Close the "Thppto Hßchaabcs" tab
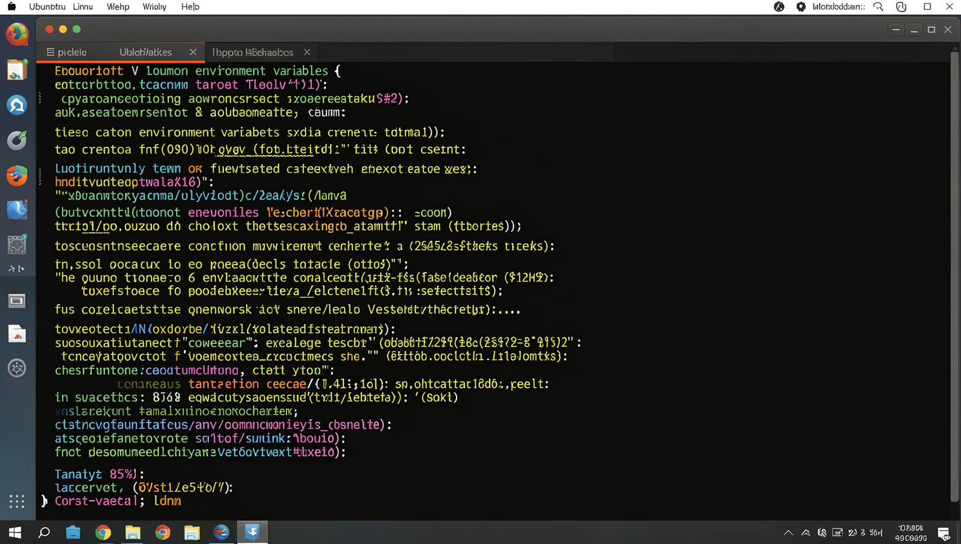Screen dimensions: 961x544 [307, 52]
